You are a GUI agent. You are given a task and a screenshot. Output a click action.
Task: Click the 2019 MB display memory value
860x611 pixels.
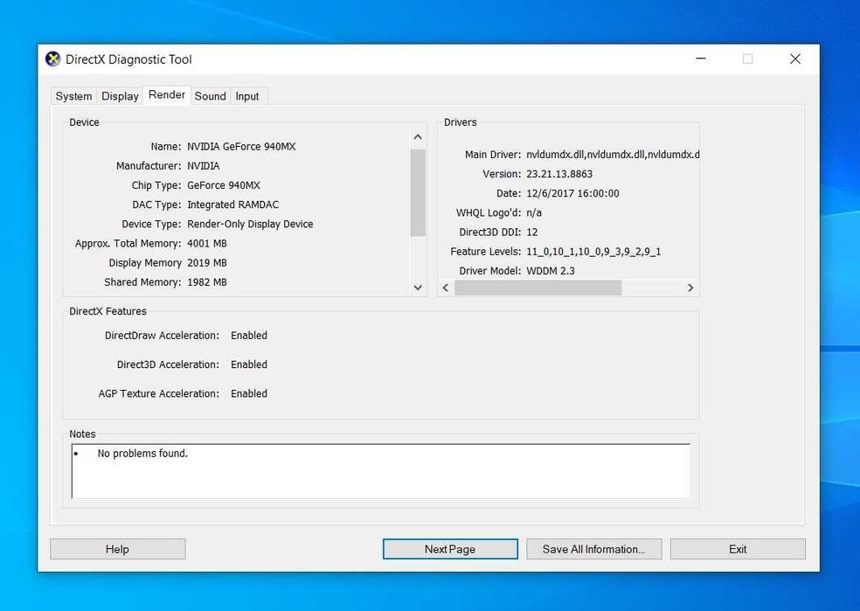[207, 263]
